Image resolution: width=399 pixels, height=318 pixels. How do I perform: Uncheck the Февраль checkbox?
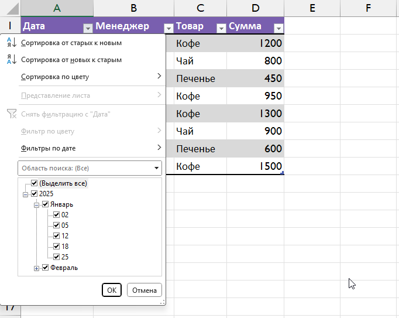coord(45,268)
